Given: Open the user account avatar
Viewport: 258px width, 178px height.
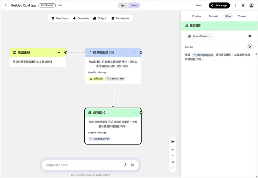Looking at the screenshot, I should click(x=251, y=6).
